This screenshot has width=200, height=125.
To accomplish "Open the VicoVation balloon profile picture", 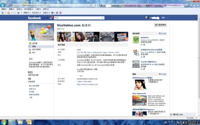I will click(x=41, y=32).
